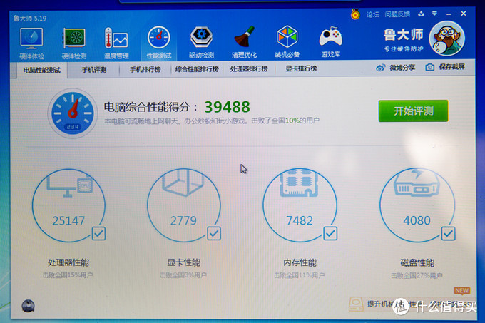Open the 硬件体检 hardware checkup icon
The image size is (485, 323).
click(31, 39)
